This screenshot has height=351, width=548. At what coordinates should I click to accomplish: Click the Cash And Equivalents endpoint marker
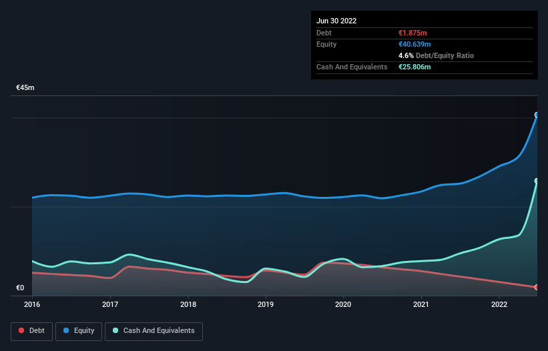coord(537,181)
